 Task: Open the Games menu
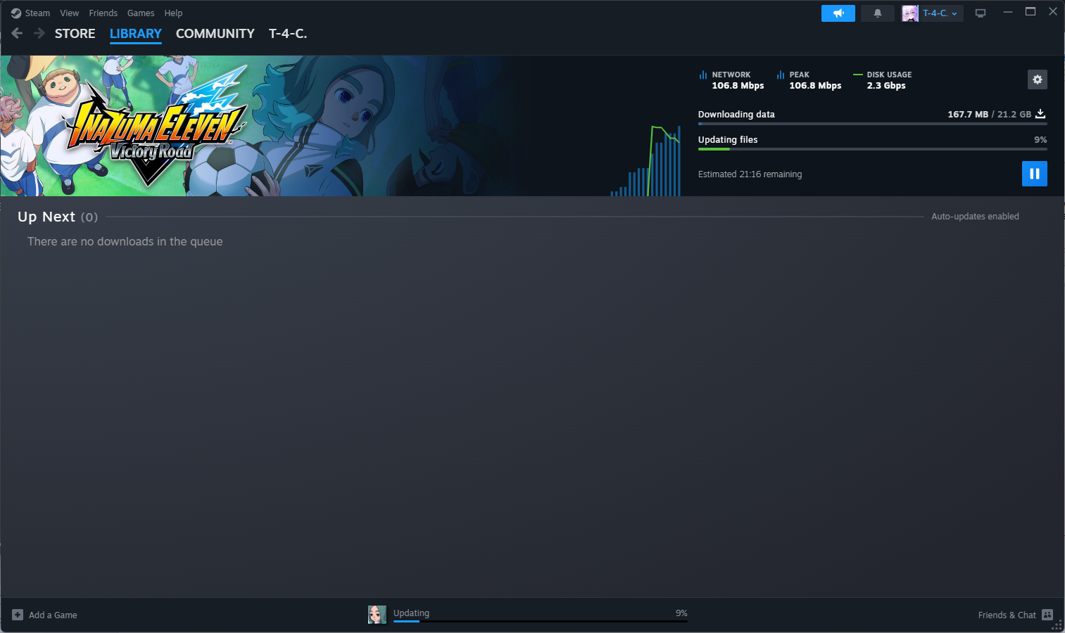pos(141,13)
